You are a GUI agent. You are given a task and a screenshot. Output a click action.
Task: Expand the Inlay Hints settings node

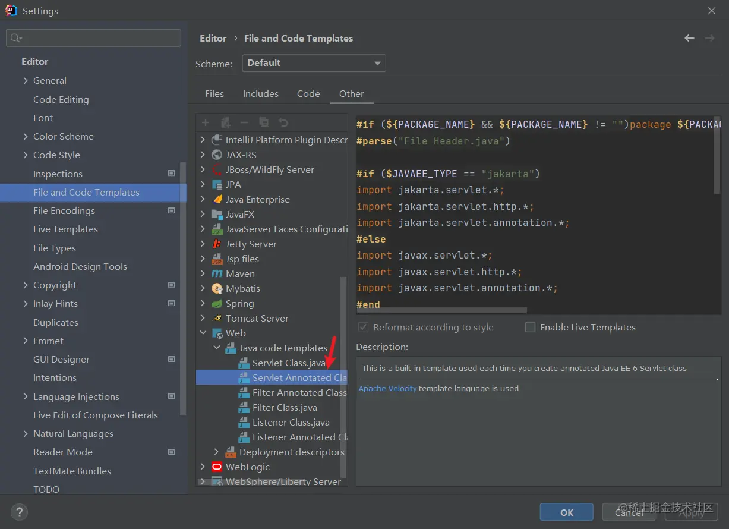click(26, 303)
